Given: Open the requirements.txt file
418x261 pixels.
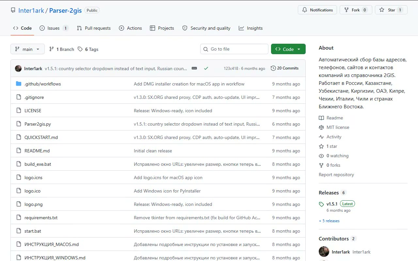Looking at the screenshot, I should (x=41, y=218).
